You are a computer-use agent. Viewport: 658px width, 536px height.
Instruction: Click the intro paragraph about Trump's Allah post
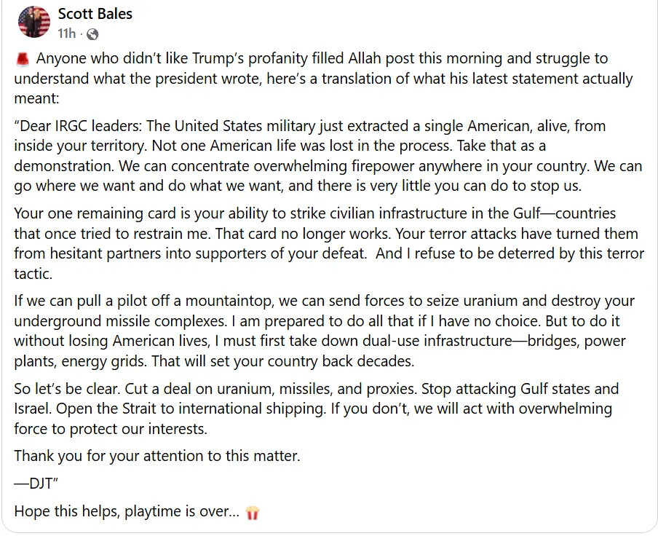pos(320,78)
